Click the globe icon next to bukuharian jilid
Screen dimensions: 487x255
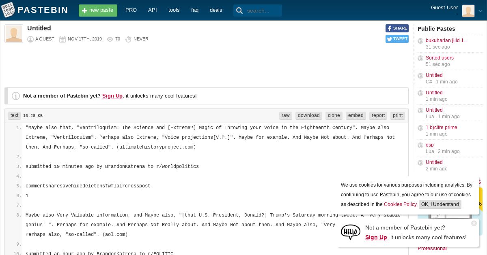coord(420,41)
